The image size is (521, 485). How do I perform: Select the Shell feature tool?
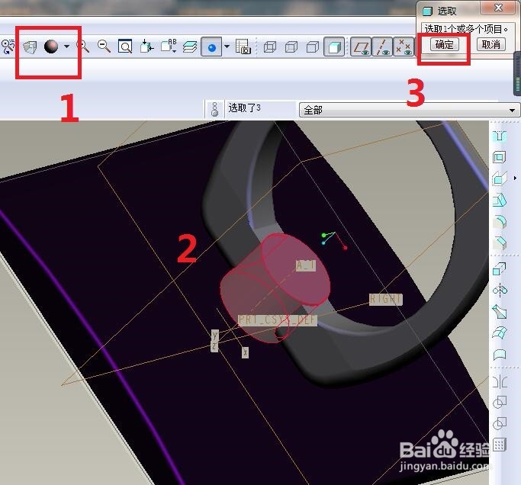tap(500, 157)
